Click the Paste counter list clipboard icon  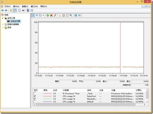tap(64, 15)
